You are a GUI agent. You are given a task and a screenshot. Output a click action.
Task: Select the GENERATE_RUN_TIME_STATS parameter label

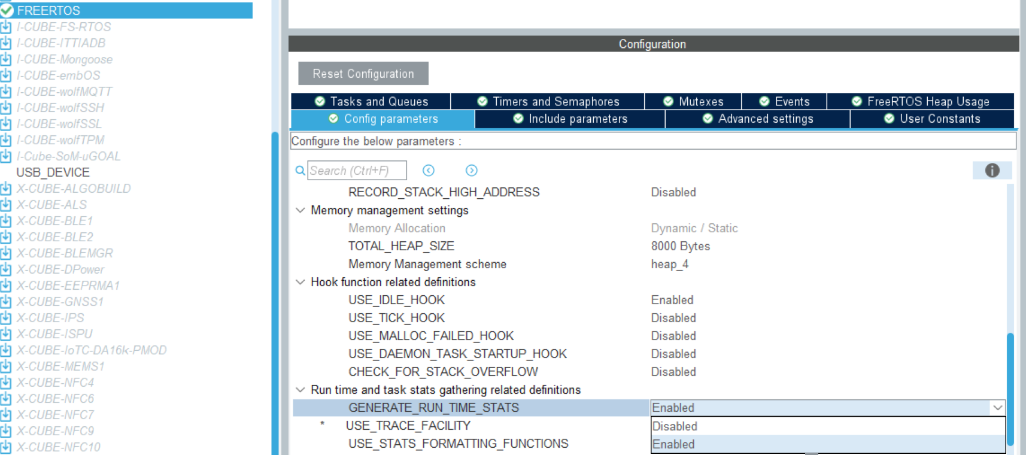click(434, 408)
